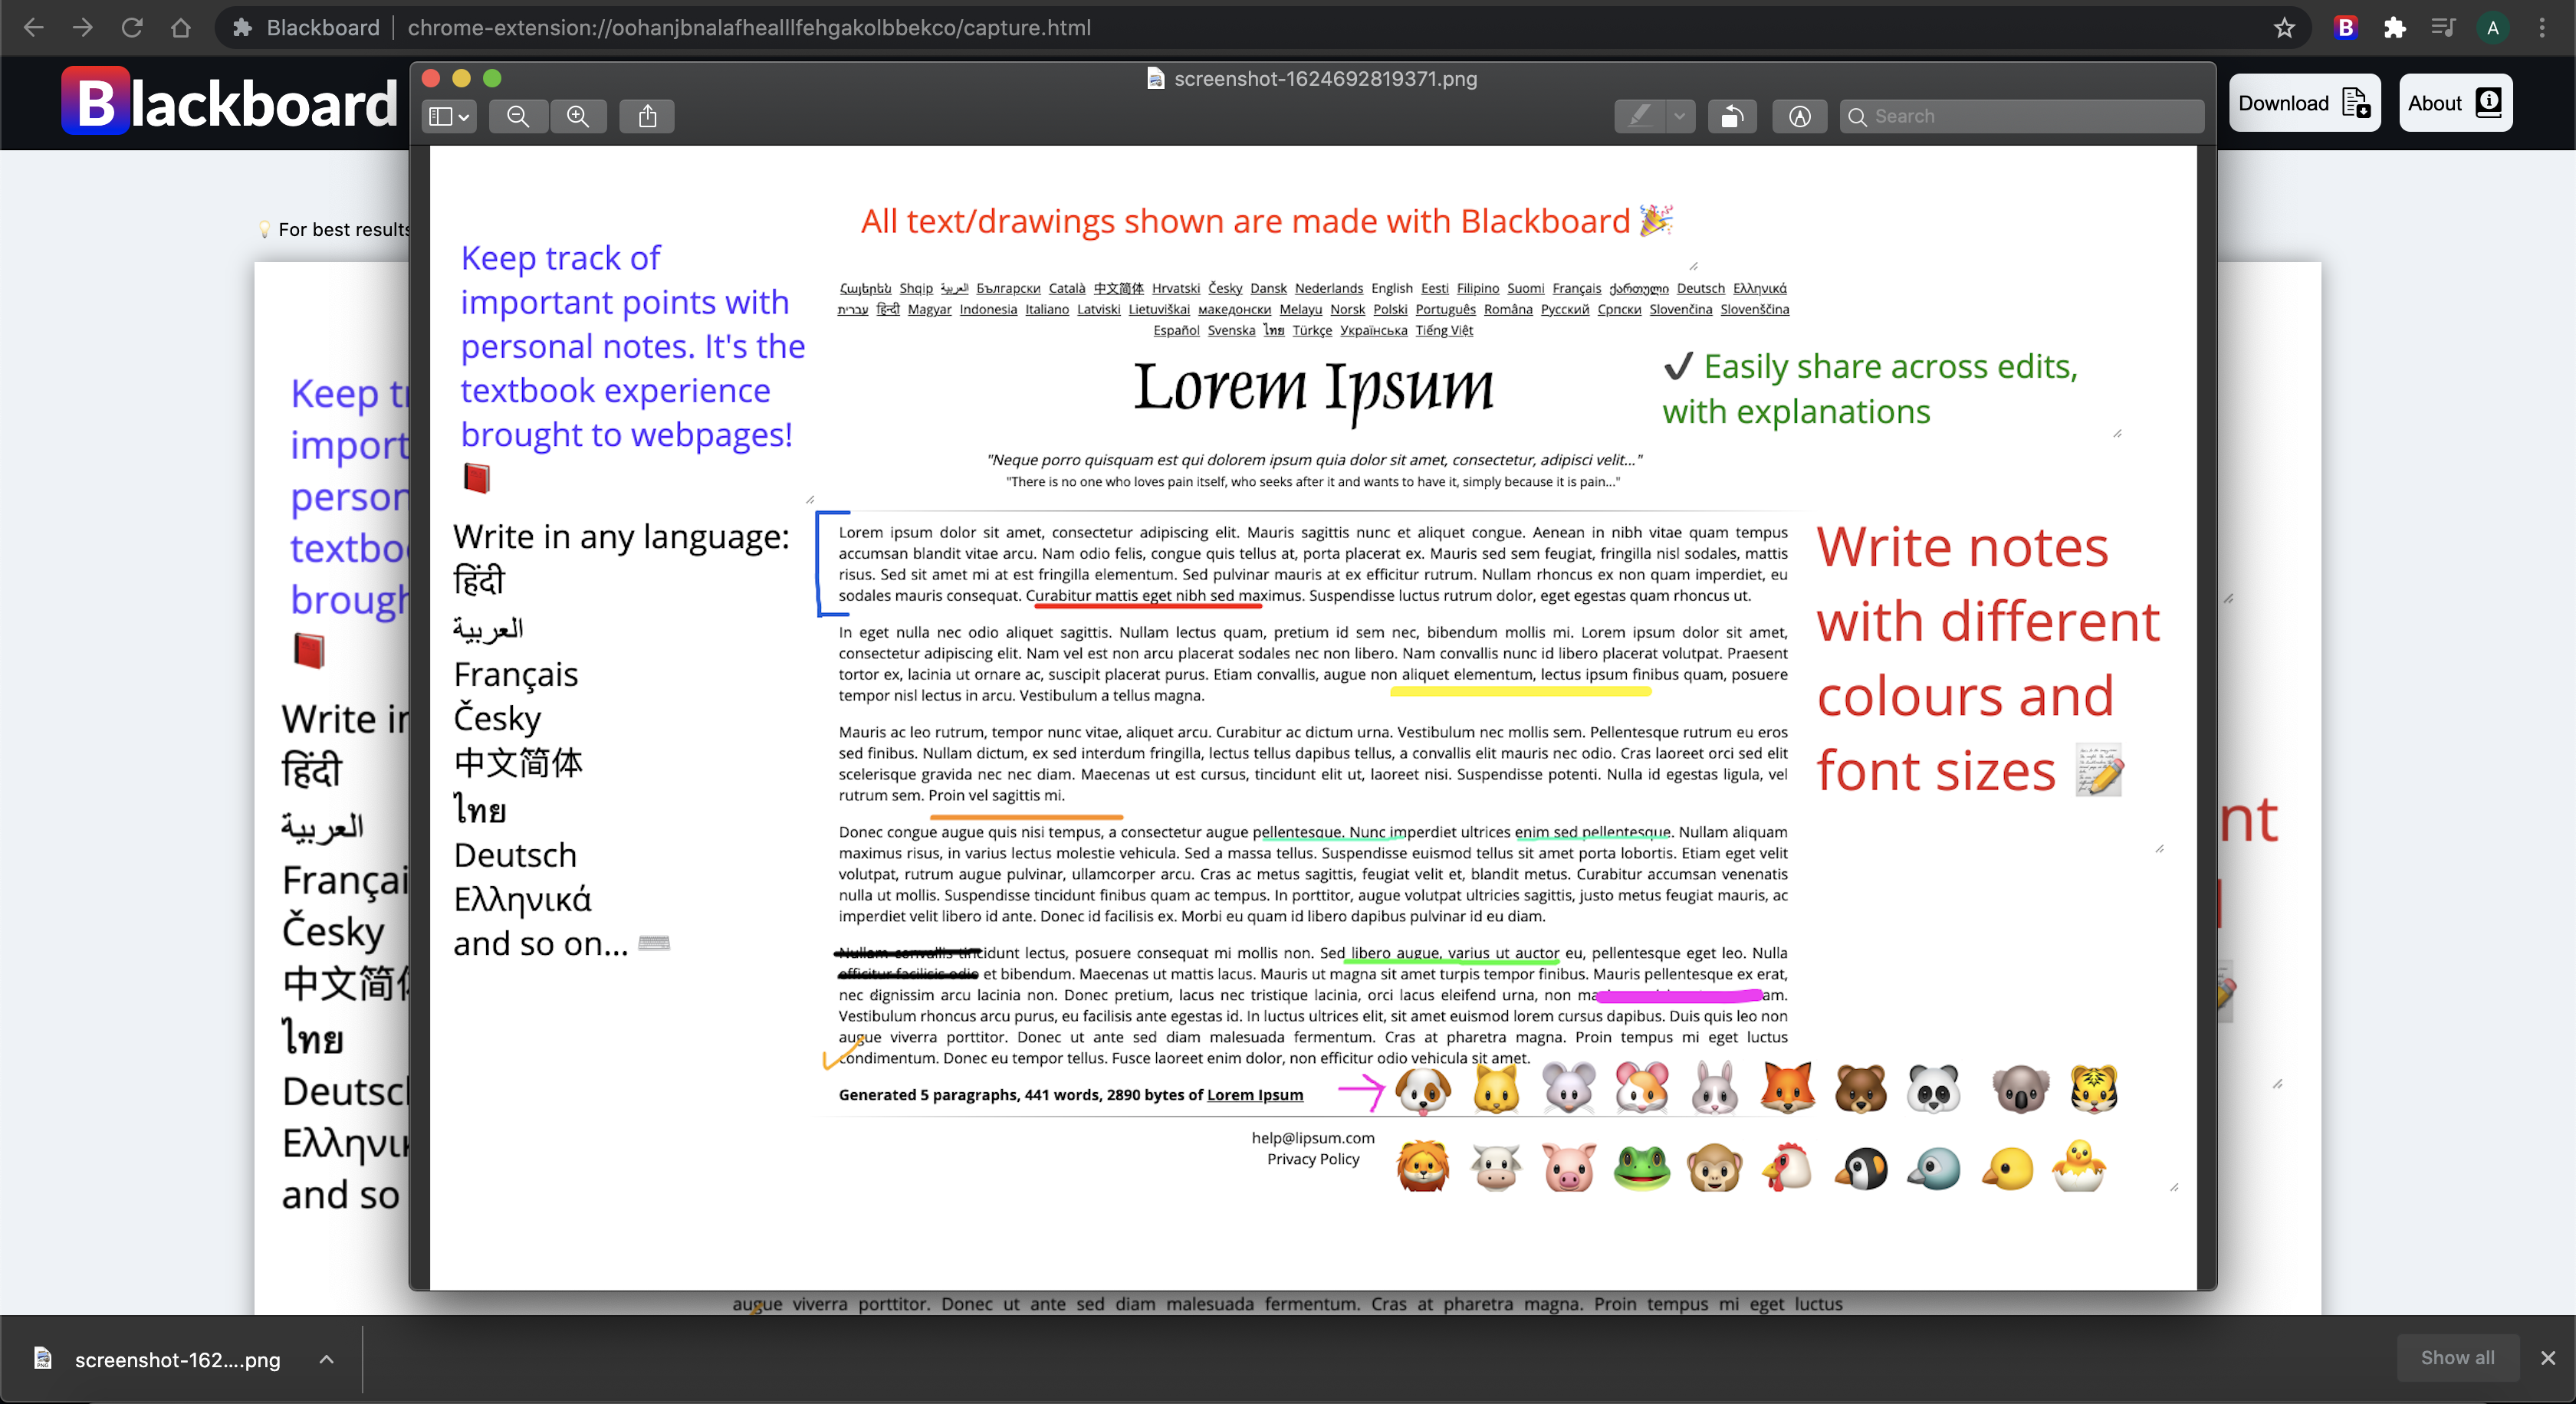This screenshot has height=1404, width=2576.
Task: Select the highlight pen tool icon
Action: click(x=1639, y=116)
